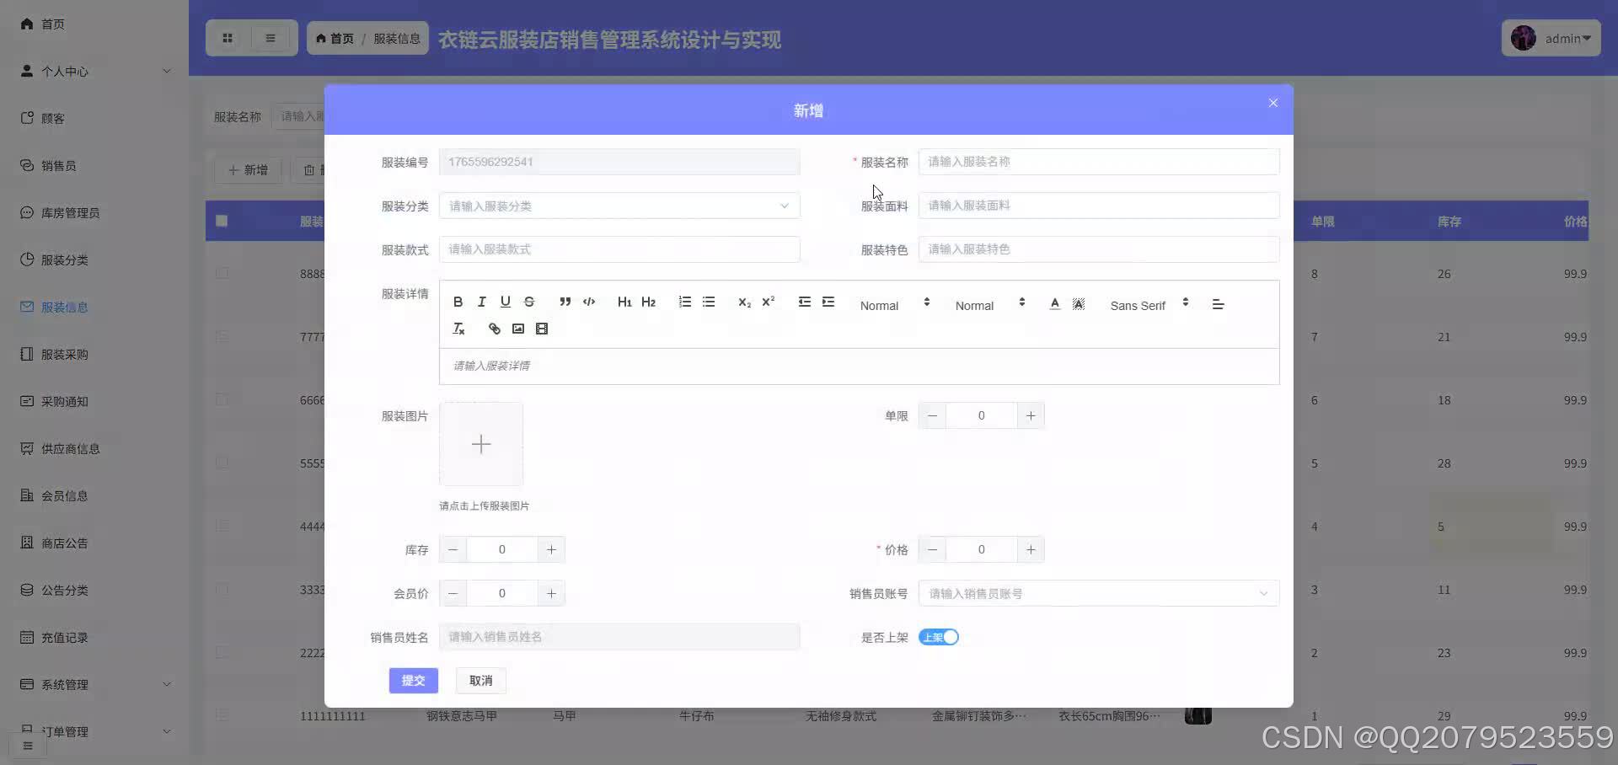The width and height of the screenshot is (1618, 765).
Task: Decrease the 库存 value with minus
Action: pos(453,549)
